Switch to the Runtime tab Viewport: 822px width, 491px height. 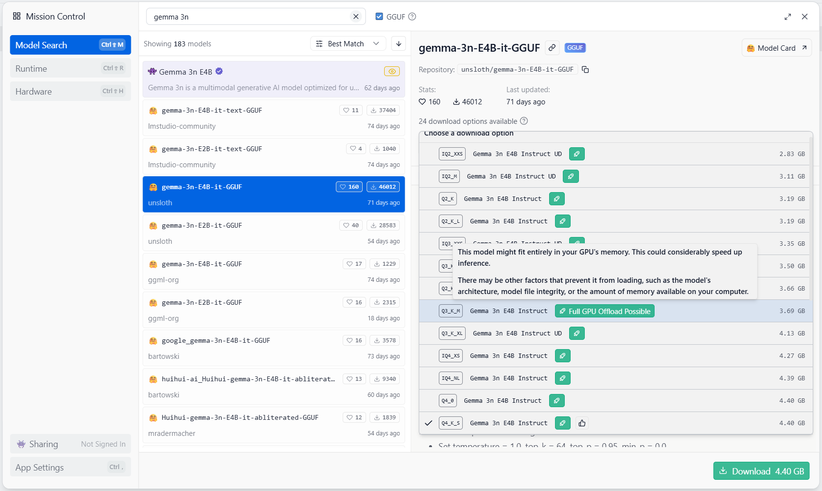[70, 68]
